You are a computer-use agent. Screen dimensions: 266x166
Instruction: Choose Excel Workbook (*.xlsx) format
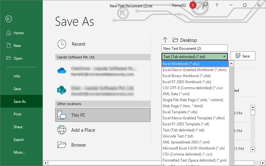[195, 64]
